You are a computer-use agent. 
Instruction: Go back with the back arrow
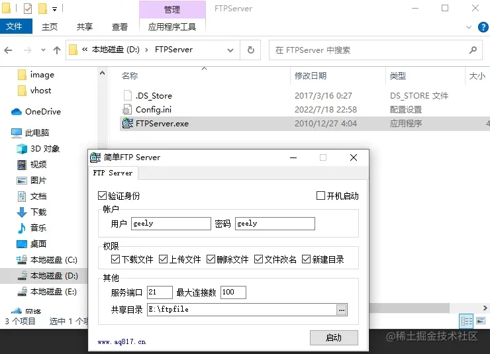coord(8,50)
